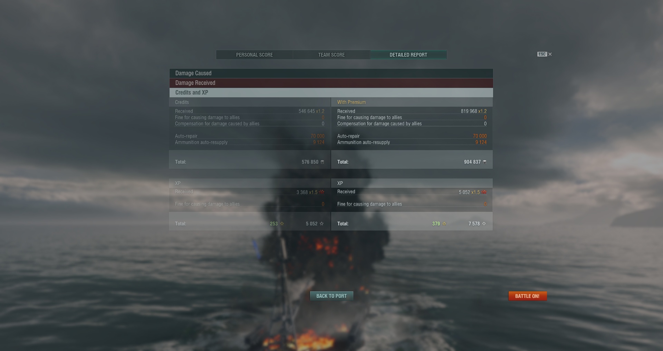Start a new match with Battle On!
The image size is (663, 351).
pos(527,296)
